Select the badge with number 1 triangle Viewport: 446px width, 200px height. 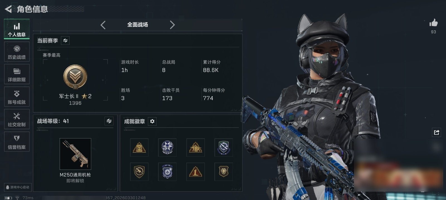click(195, 172)
